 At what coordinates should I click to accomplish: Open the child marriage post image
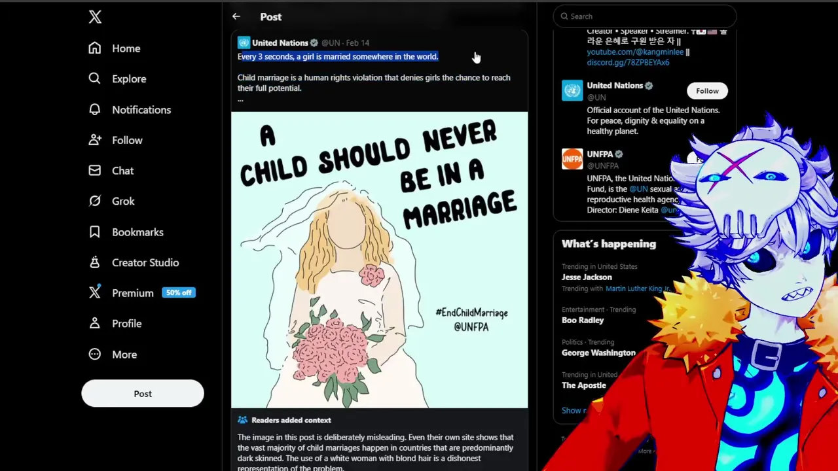tap(379, 260)
